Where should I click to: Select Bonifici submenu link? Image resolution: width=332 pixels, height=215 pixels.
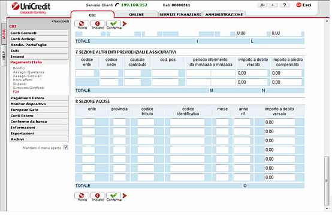click(19, 68)
